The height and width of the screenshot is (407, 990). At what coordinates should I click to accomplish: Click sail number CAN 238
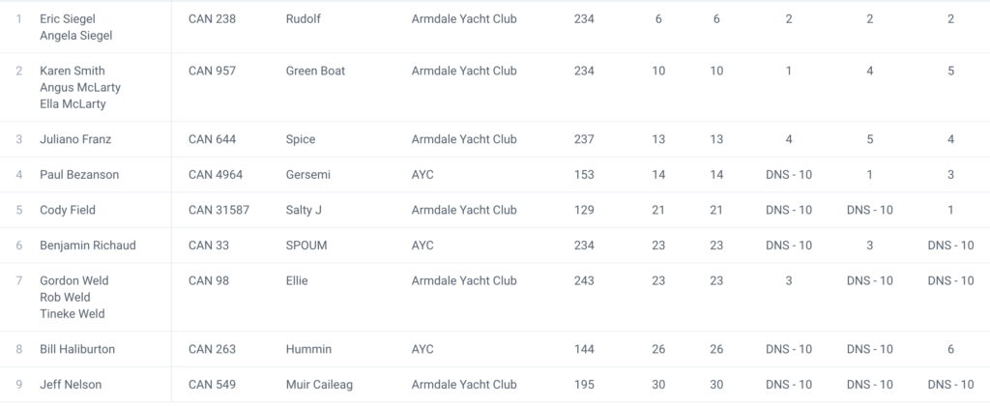point(212,19)
